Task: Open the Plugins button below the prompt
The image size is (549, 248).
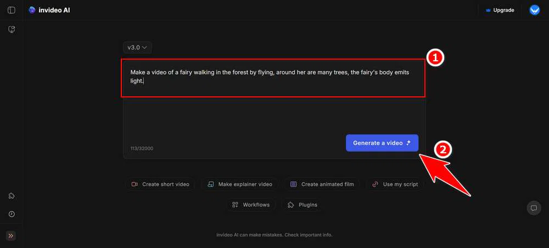Action: pos(302,205)
